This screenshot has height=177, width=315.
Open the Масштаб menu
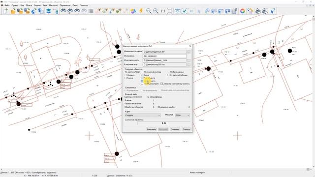(x=53, y=5)
